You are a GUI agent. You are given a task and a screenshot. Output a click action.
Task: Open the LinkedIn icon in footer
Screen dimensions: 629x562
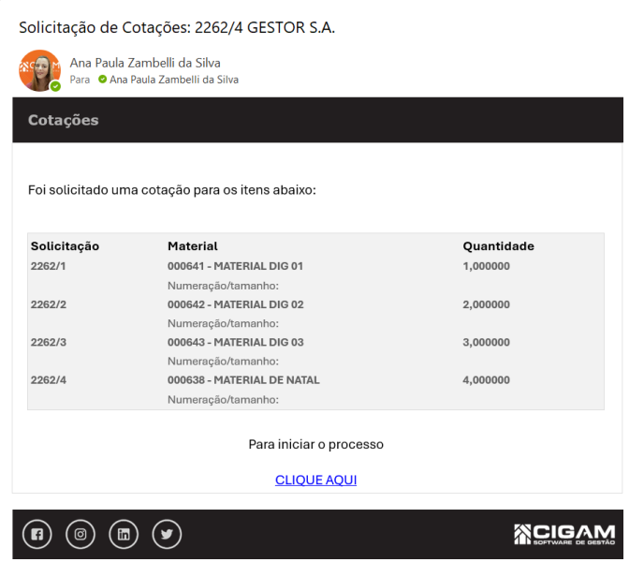[x=124, y=534]
